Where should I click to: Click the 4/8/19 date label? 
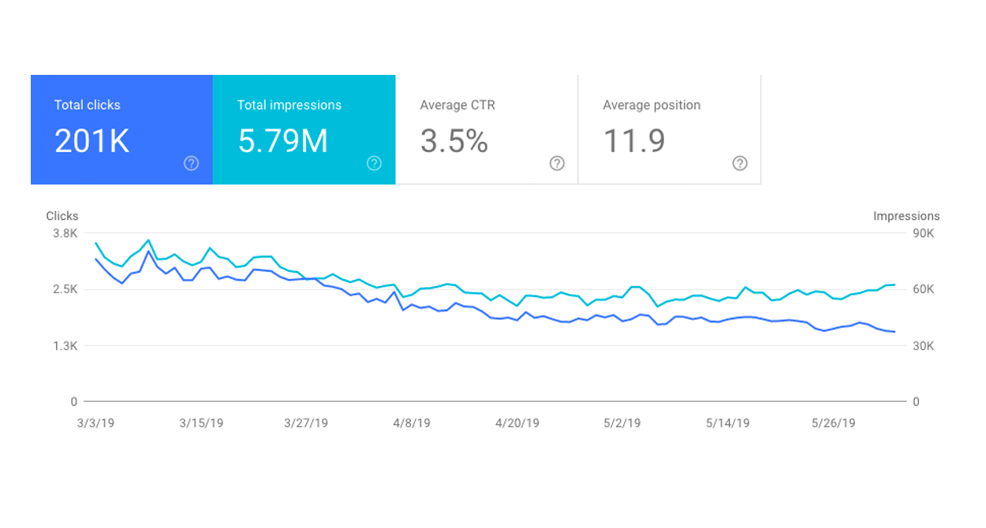[411, 423]
